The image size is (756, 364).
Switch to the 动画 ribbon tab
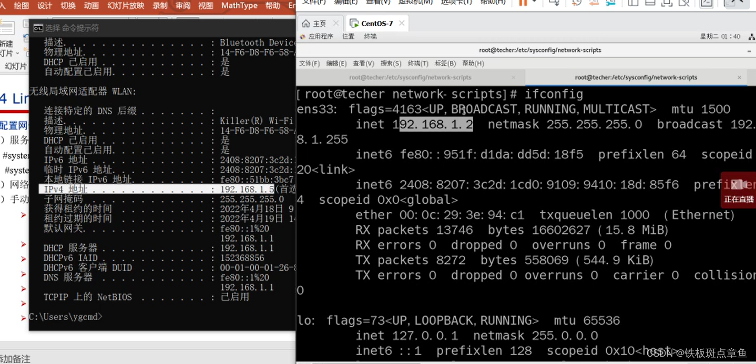coord(91,6)
